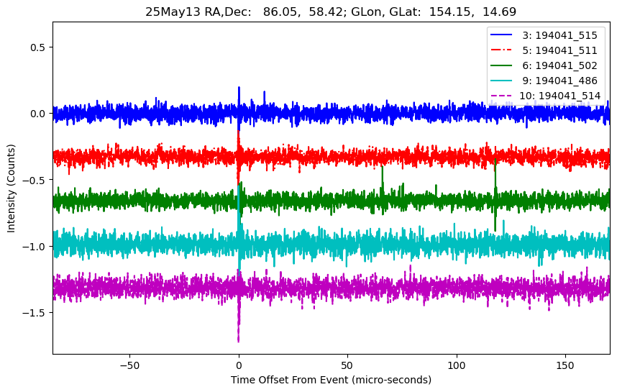Click the tall green spike near 118 microseconds

[495, 195]
